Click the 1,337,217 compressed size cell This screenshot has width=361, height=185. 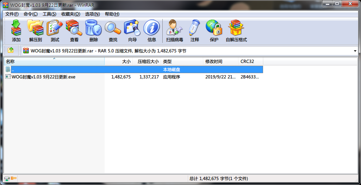(x=149, y=77)
